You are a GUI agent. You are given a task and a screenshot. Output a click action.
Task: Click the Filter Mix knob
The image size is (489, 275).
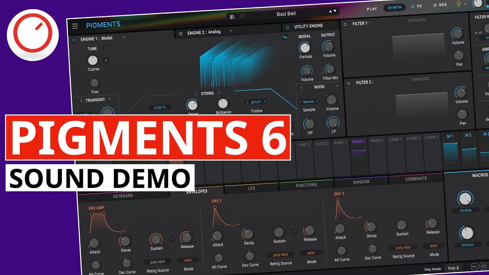point(330,69)
